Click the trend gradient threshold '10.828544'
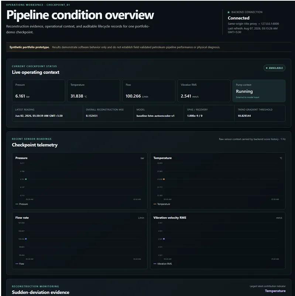This screenshot has height=296, width=295. click(244, 116)
